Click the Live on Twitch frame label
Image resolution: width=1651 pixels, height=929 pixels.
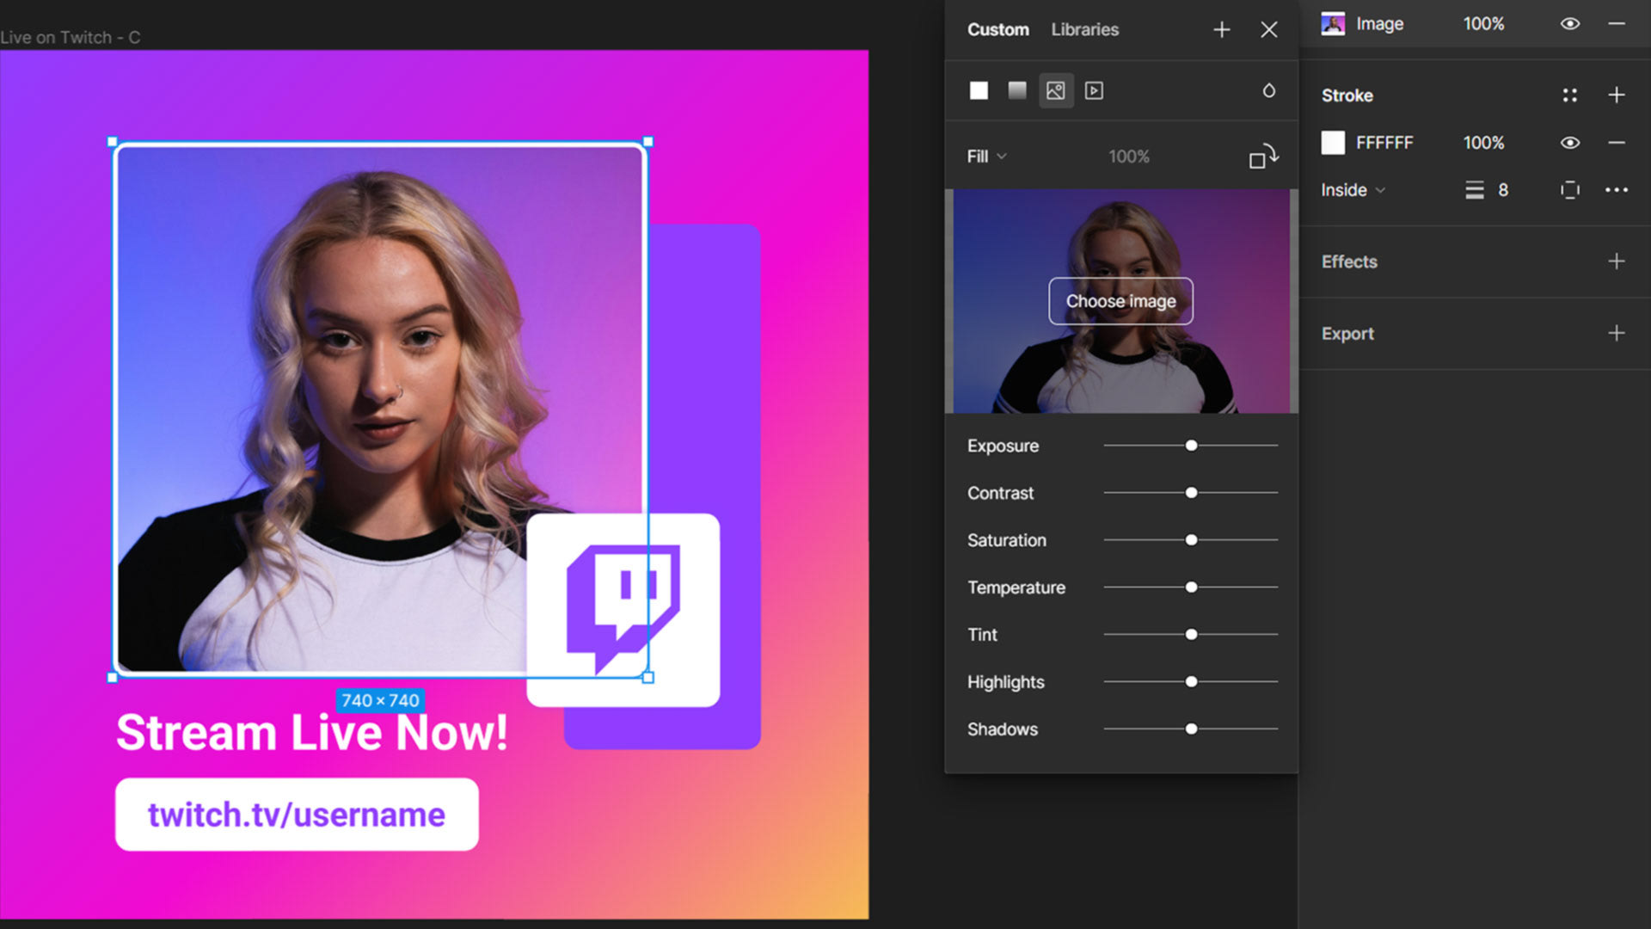(x=71, y=38)
